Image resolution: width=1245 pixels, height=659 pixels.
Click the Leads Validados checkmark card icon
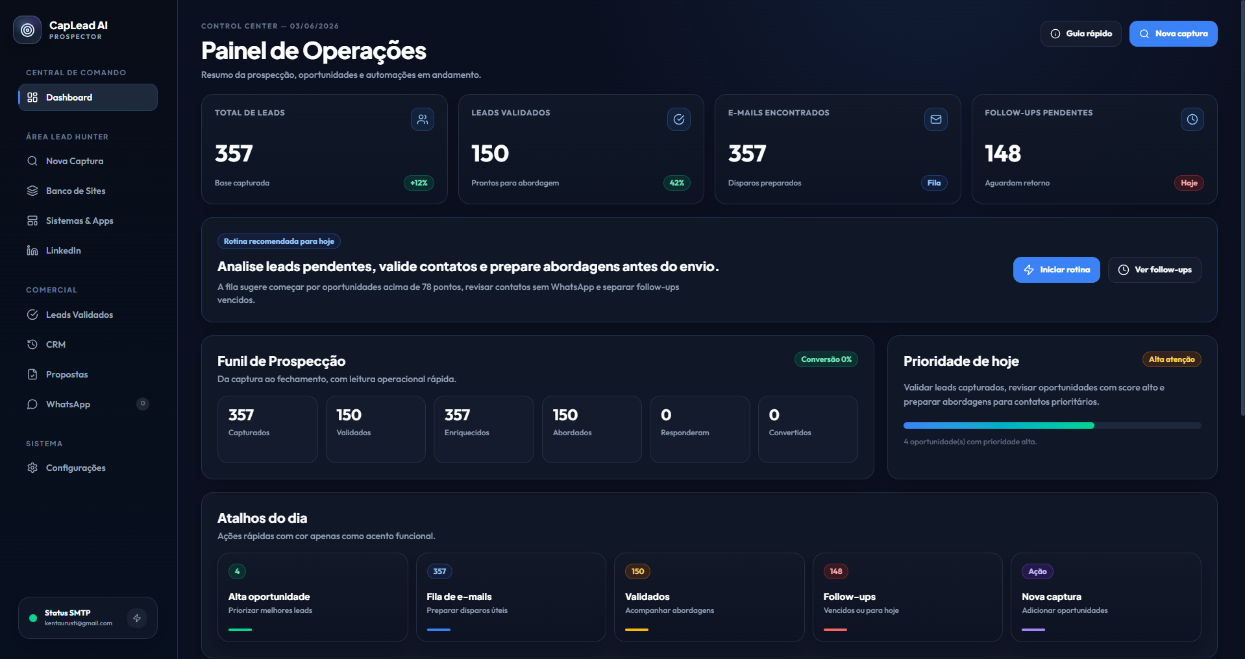point(679,119)
